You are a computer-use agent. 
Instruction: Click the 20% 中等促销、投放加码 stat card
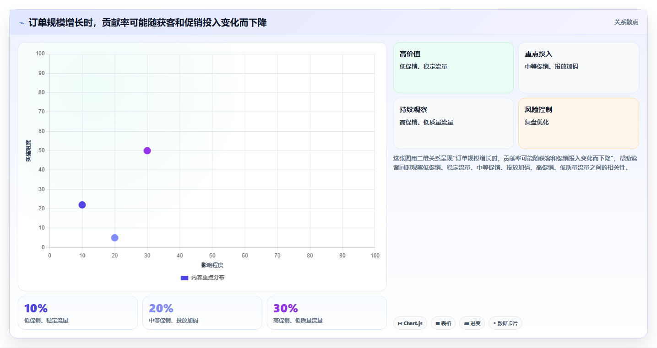(x=202, y=313)
